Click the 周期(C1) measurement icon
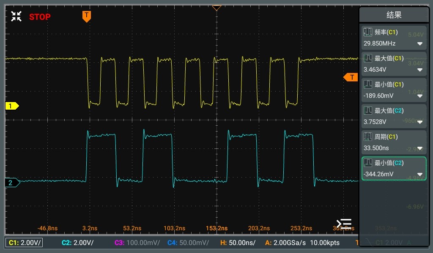Screen dimensions: 433x253 368,137
